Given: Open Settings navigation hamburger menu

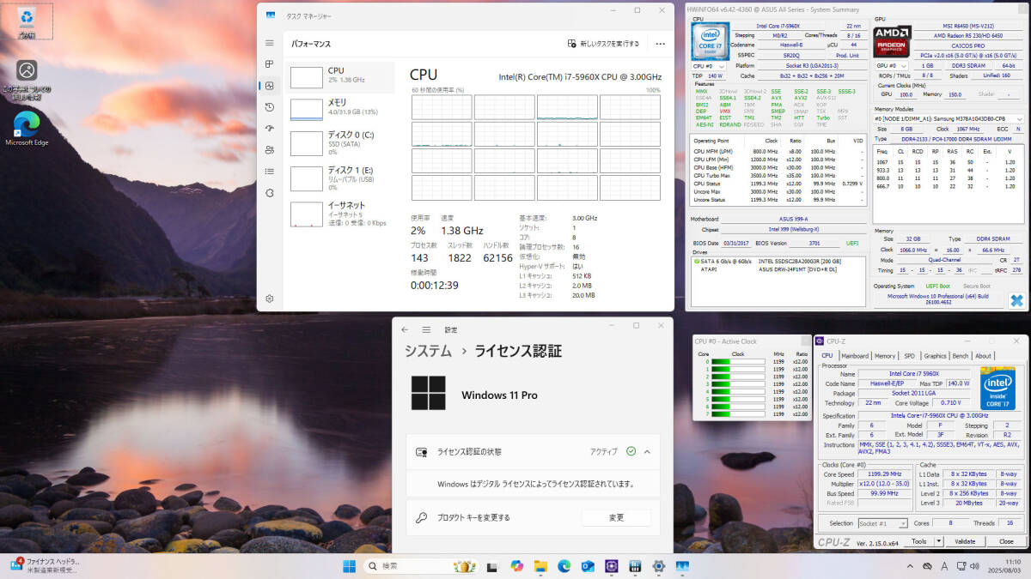Looking at the screenshot, I should click(x=426, y=329).
